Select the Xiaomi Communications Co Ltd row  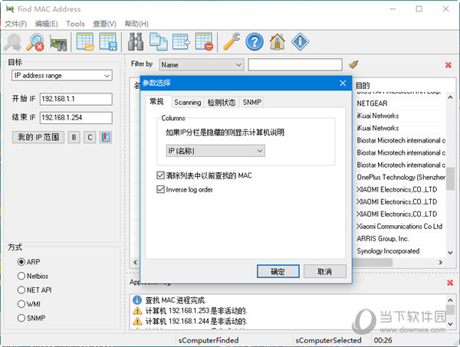[400, 227]
